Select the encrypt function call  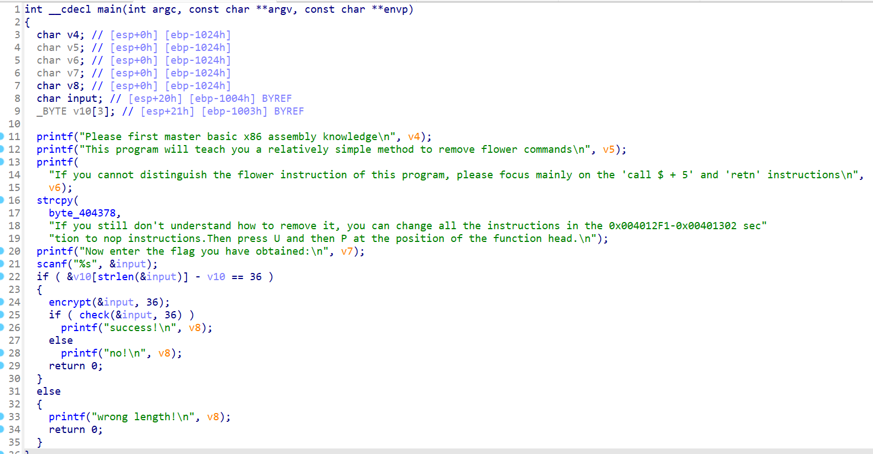70,302
